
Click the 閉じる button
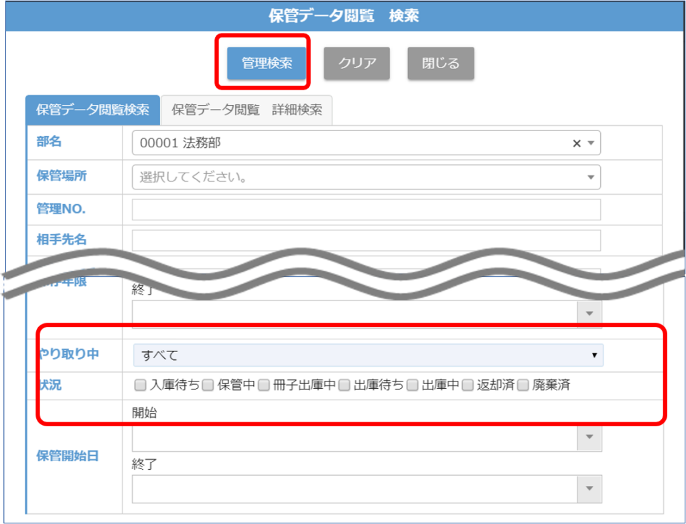coord(441,64)
